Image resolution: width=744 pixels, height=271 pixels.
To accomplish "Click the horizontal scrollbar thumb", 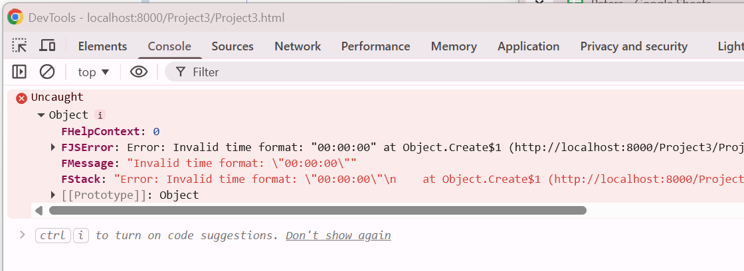I will click(x=318, y=210).
